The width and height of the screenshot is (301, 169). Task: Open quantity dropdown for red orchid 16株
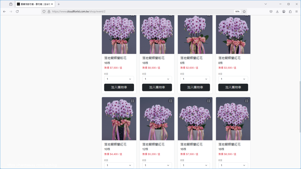click(195, 165)
